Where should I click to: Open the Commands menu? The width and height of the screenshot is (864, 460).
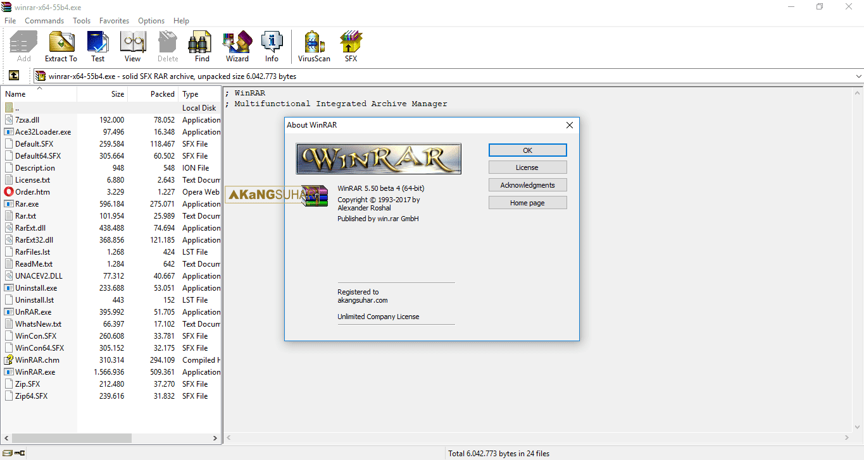coord(44,21)
